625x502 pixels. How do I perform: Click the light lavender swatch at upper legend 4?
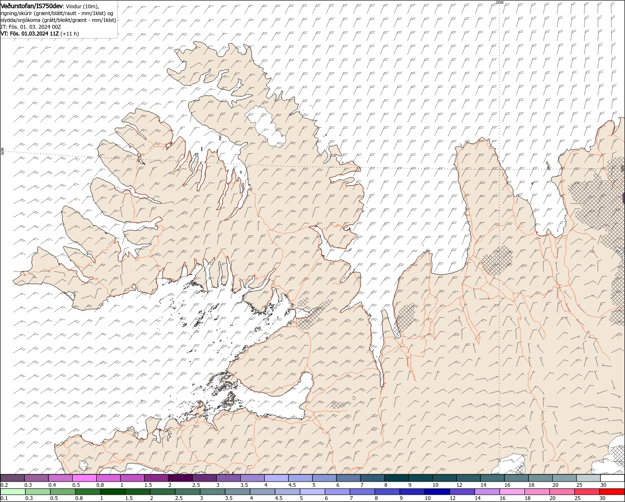[276, 478]
